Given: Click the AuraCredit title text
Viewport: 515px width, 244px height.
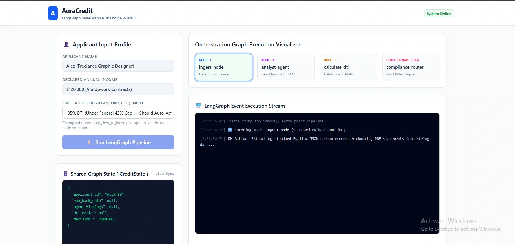Looking at the screenshot, I should click(77, 11).
